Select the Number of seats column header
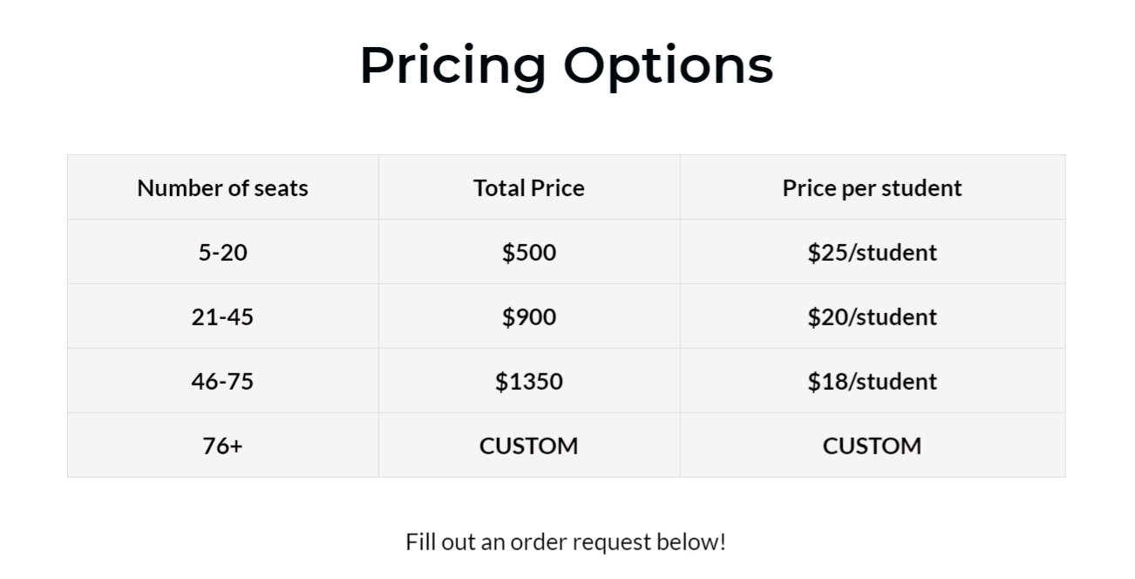Screen dimensions: 1135x579 (223, 187)
